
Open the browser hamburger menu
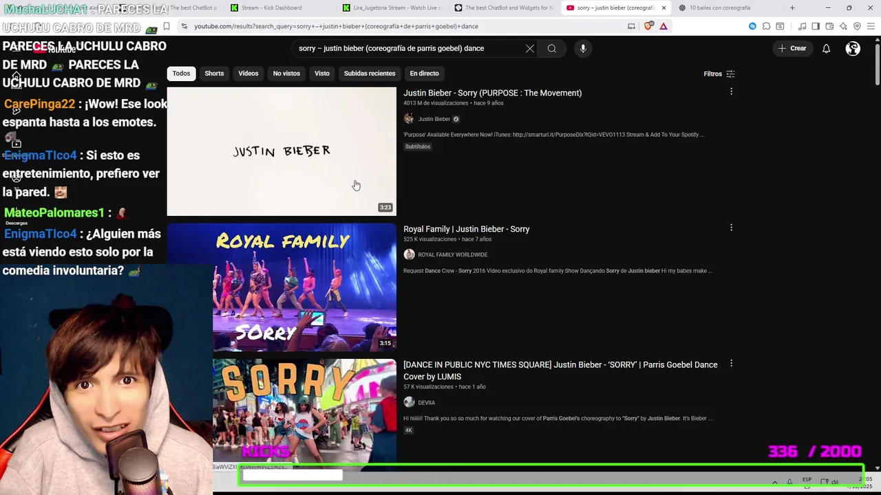(x=871, y=26)
